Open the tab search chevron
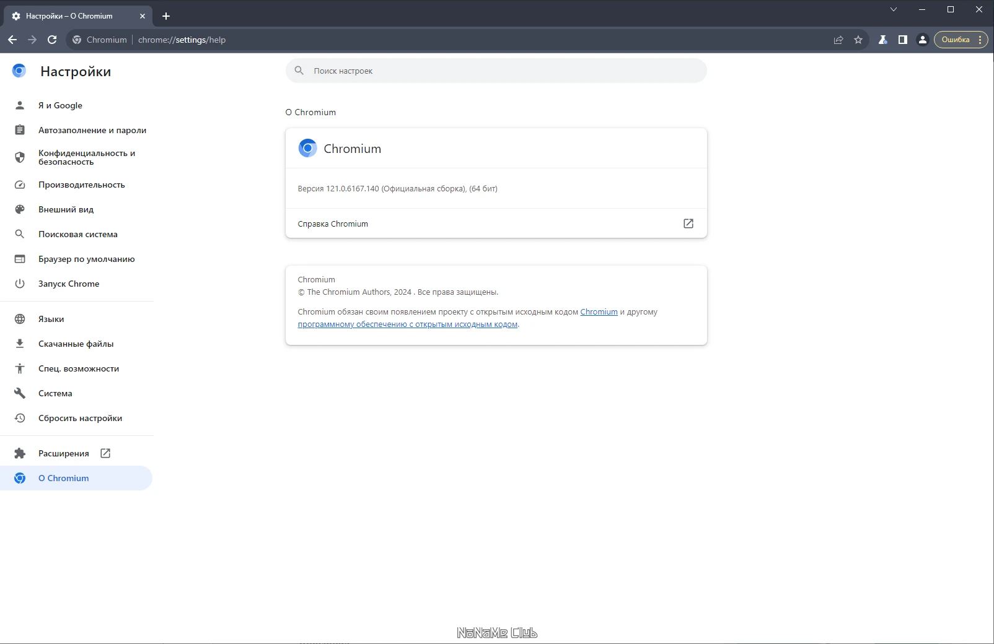The height and width of the screenshot is (644, 994). [894, 9]
